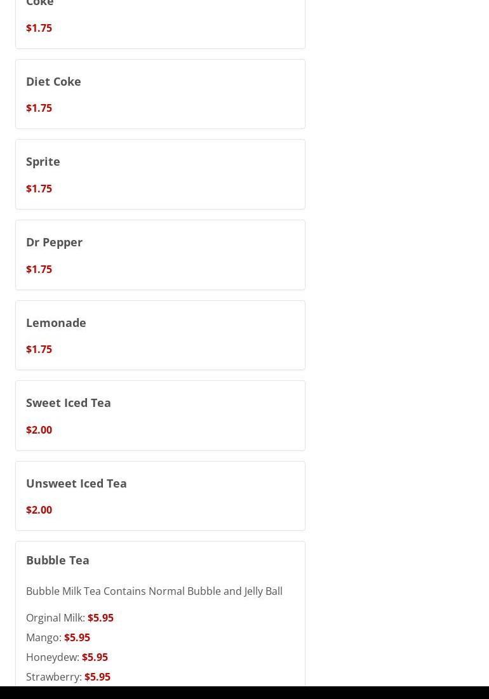Choose the Sprite drink card
Viewport: 489px width, 699px height.
pos(160,175)
